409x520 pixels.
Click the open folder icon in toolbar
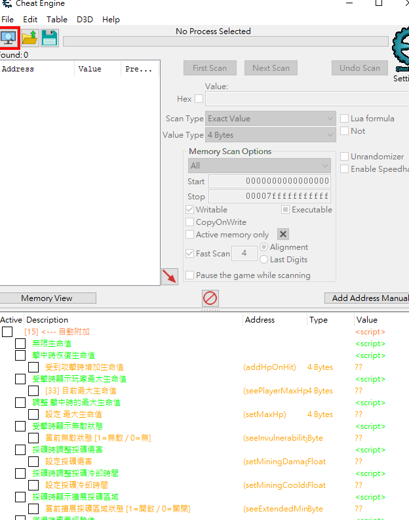click(x=29, y=38)
